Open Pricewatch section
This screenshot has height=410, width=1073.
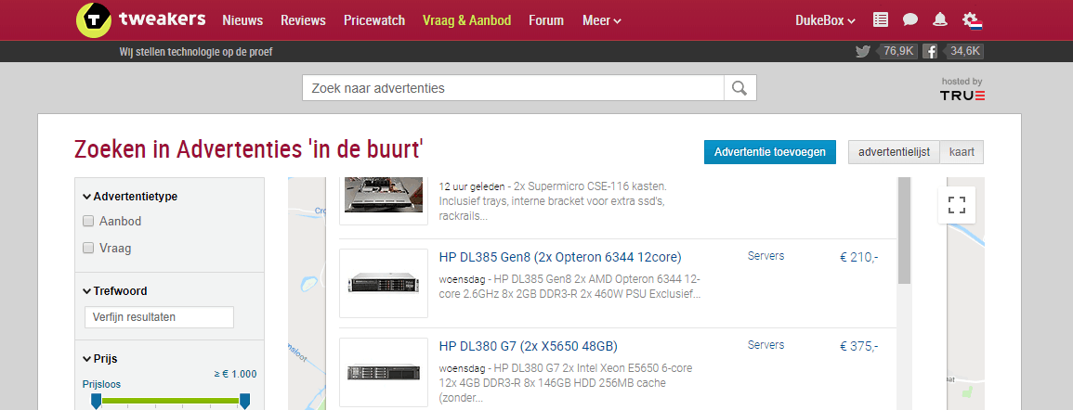click(374, 20)
